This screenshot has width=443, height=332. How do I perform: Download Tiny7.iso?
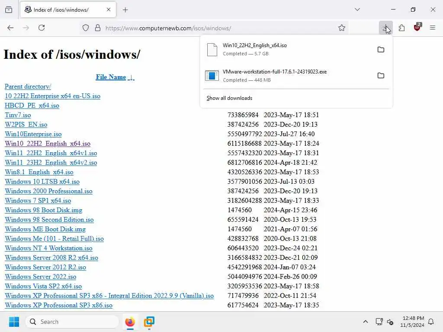(18, 115)
